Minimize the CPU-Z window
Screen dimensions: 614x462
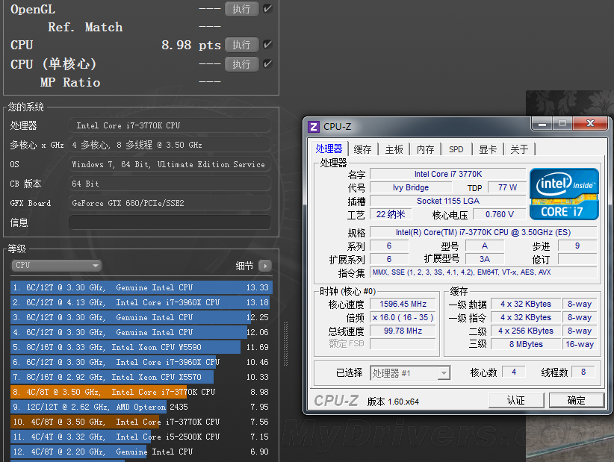[x=543, y=124]
